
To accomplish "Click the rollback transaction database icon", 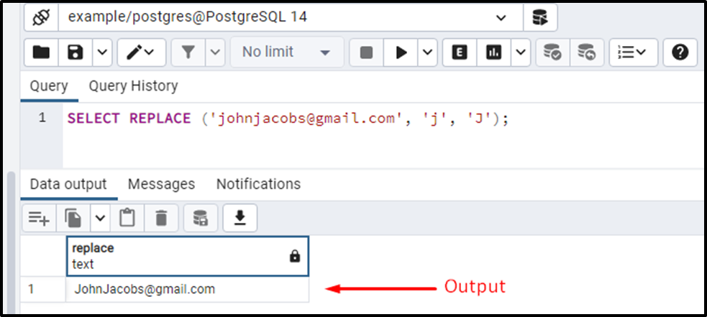I will 587,52.
